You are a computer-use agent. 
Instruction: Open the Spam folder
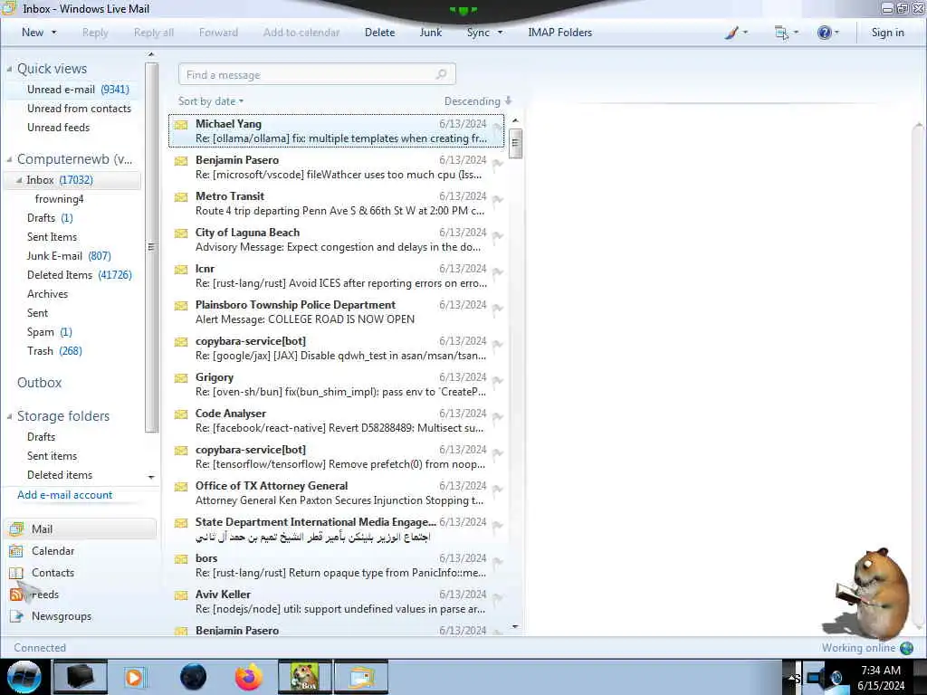50,331
